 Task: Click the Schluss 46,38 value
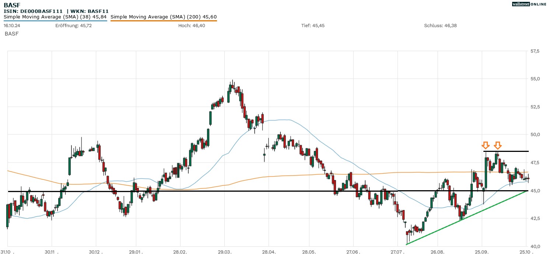click(440, 26)
